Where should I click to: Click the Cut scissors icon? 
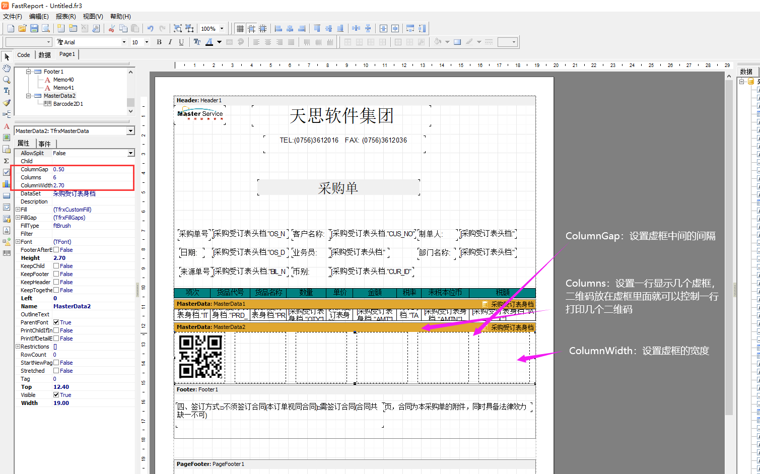pyautogui.click(x=111, y=29)
